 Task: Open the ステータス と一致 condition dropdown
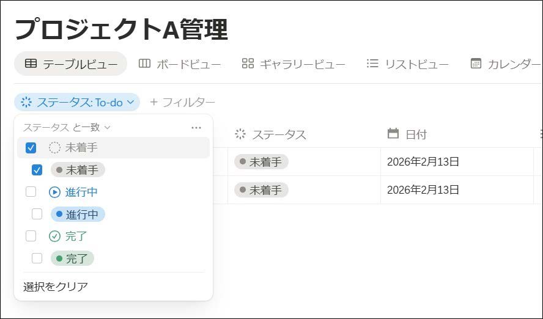click(x=67, y=128)
